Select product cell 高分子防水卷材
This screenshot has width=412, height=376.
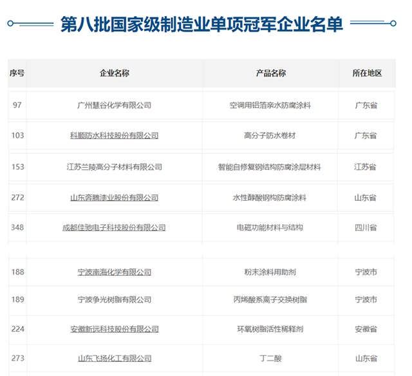270,136
